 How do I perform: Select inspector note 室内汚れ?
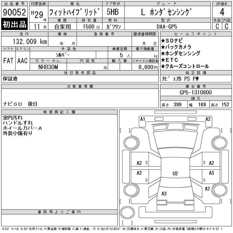13,118
